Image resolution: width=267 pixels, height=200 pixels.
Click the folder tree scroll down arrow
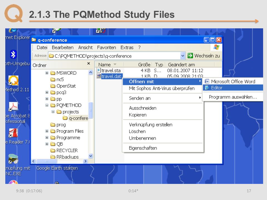pyautogui.click(x=91, y=156)
